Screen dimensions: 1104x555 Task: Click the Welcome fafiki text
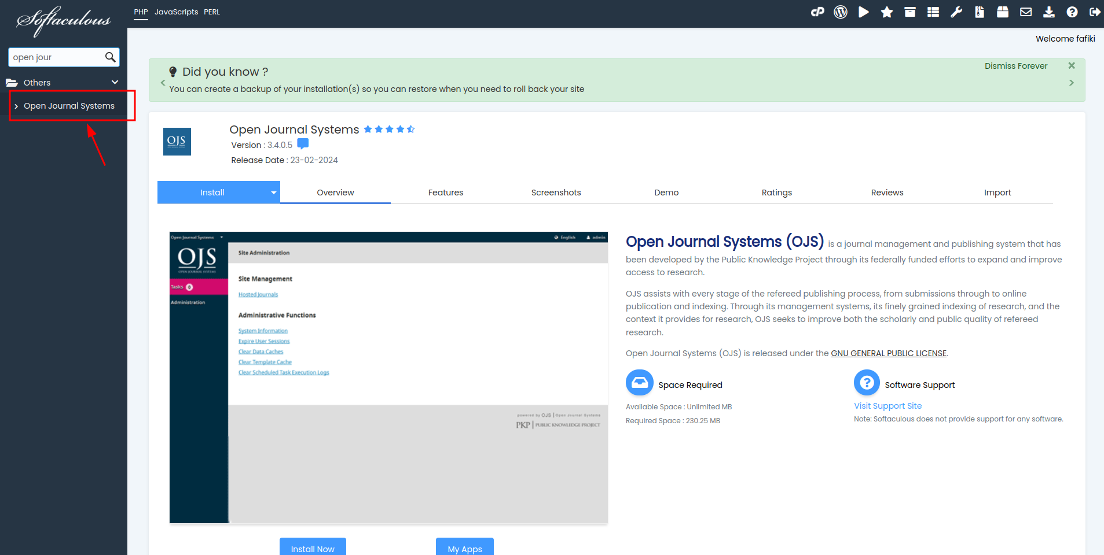coord(1065,39)
